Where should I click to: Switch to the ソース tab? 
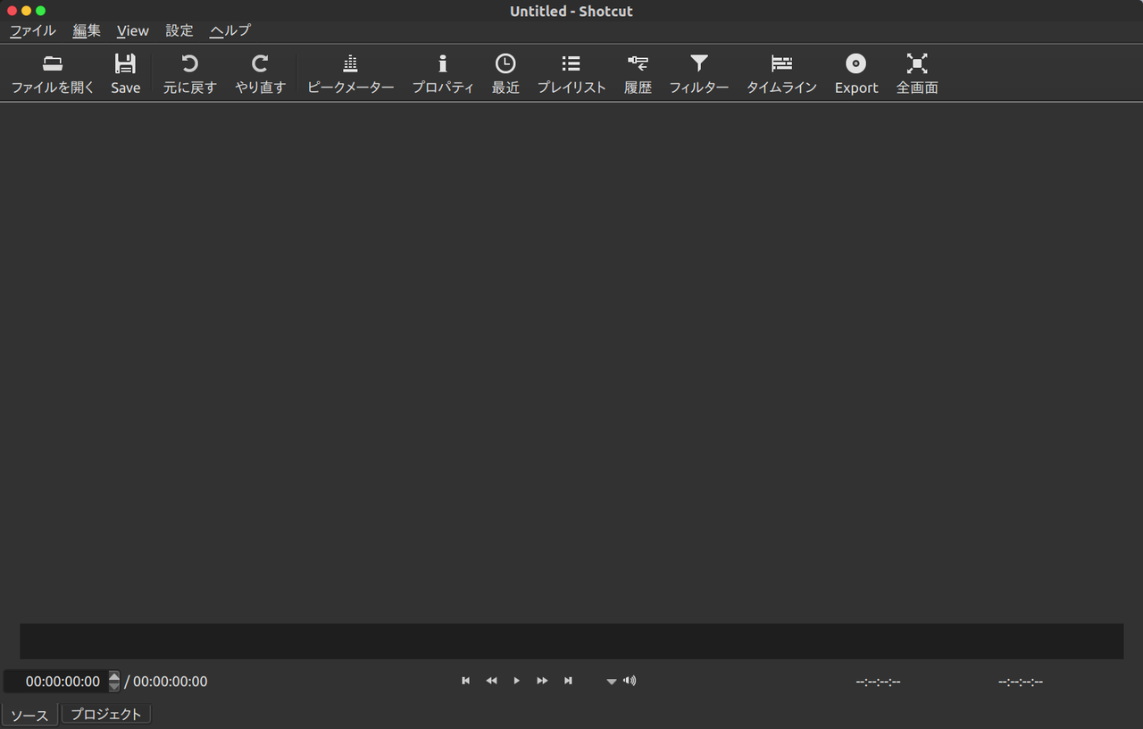[30, 715]
